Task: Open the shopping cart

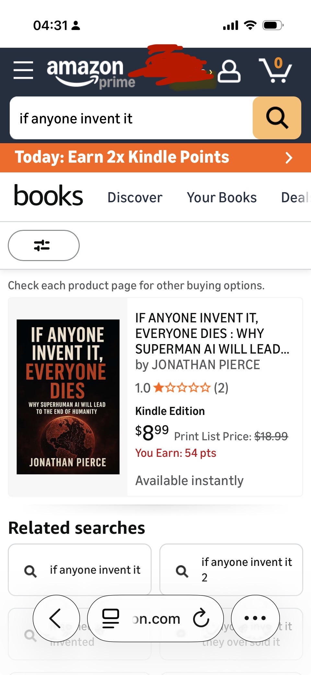Action: pos(275,70)
